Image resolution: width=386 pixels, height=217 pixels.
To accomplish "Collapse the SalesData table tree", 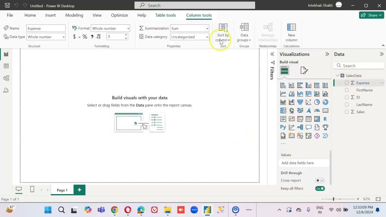I will point(337,76).
